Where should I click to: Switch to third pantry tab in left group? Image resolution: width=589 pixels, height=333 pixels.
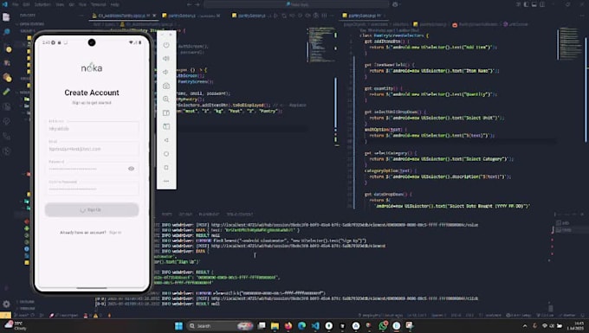click(250, 16)
